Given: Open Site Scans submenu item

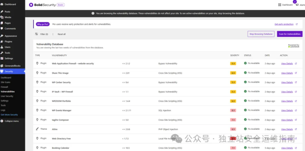Looking at the screenshot, I should 5,82.
